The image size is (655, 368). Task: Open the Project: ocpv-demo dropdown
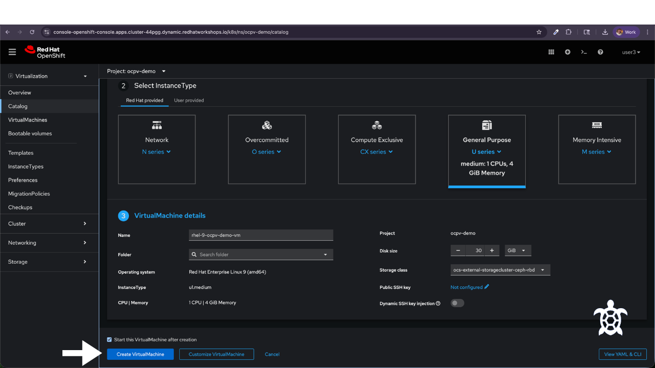(136, 71)
